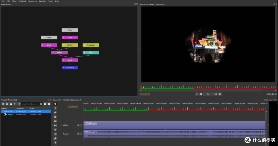Screen dimensions: 278x146
Task: Activate the Hand pan tool
Action: pos(55,134)
